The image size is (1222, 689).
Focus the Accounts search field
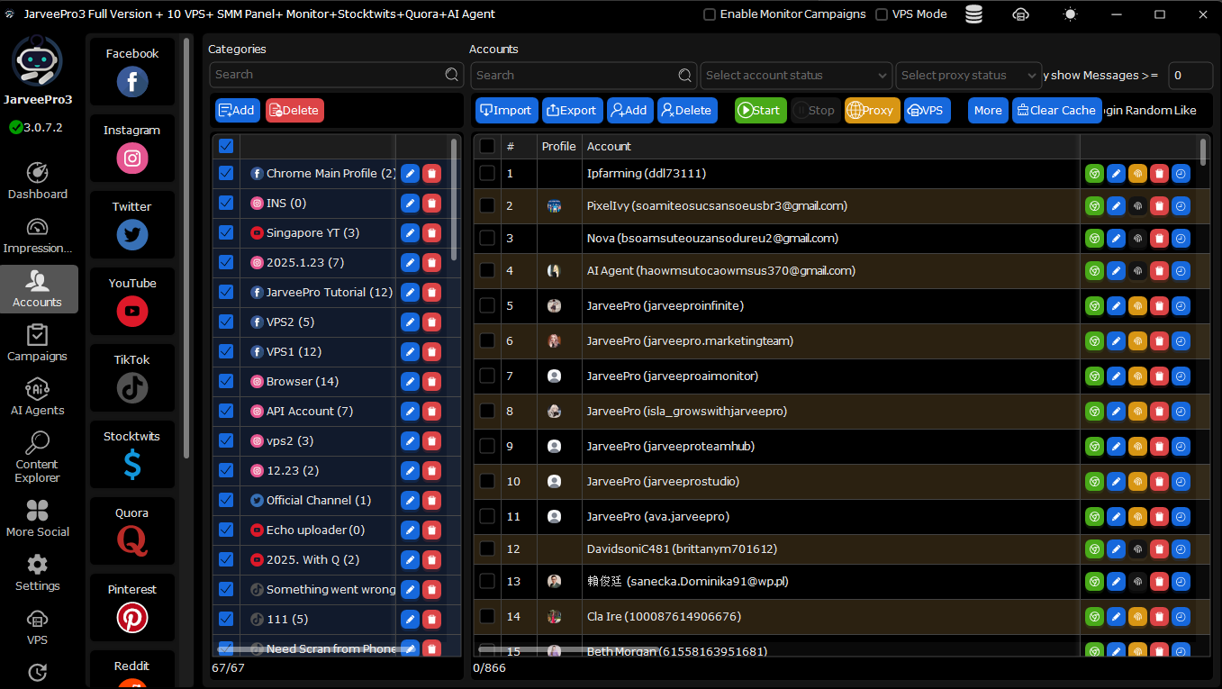575,76
